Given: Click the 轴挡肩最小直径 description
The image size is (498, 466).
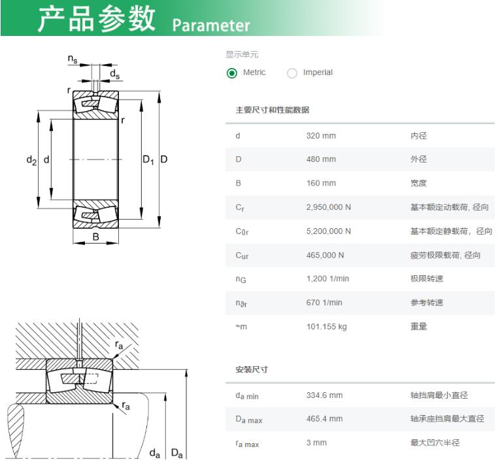Looking at the screenshot, I should click(439, 395).
